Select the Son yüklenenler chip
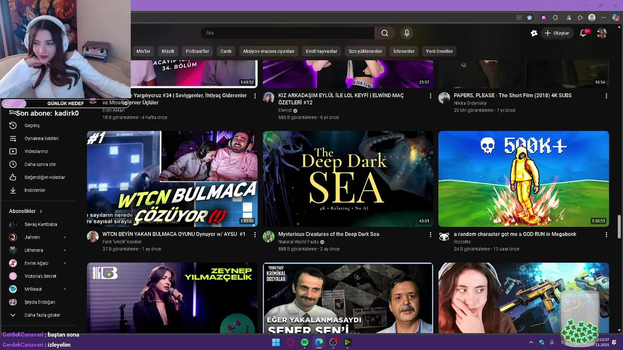The height and width of the screenshot is (350, 623). tap(365, 51)
